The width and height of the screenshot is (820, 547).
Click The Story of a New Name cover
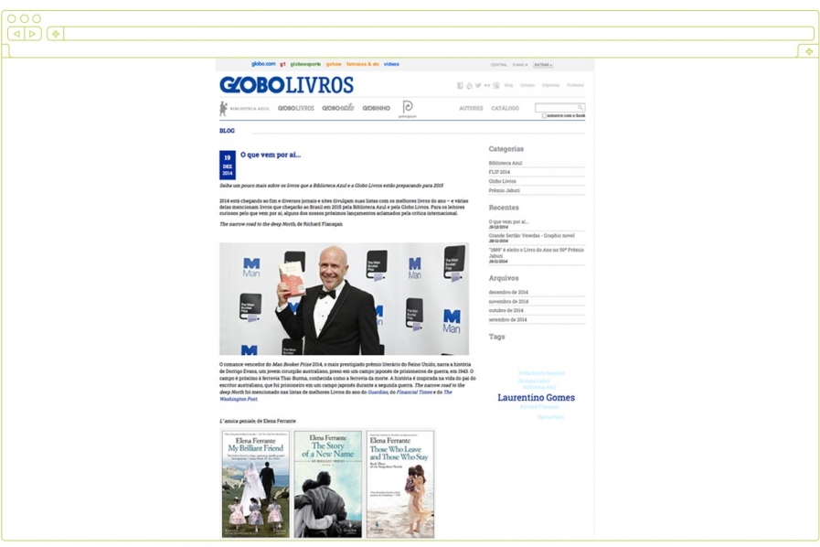pyautogui.click(x=328, y=484)
